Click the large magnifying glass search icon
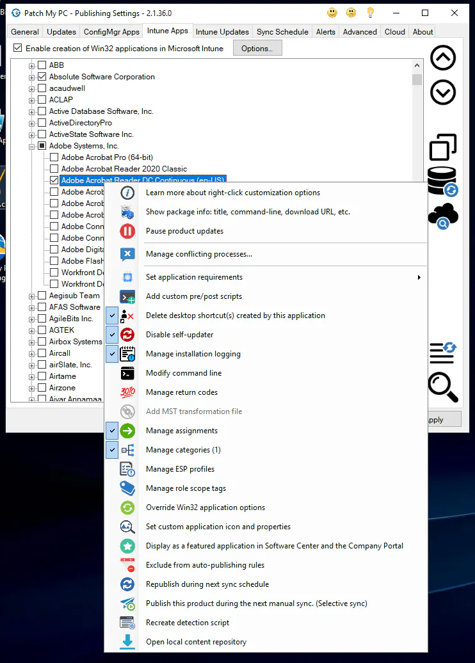The height and width of the screenshot is (663, 475). point(443,387)
